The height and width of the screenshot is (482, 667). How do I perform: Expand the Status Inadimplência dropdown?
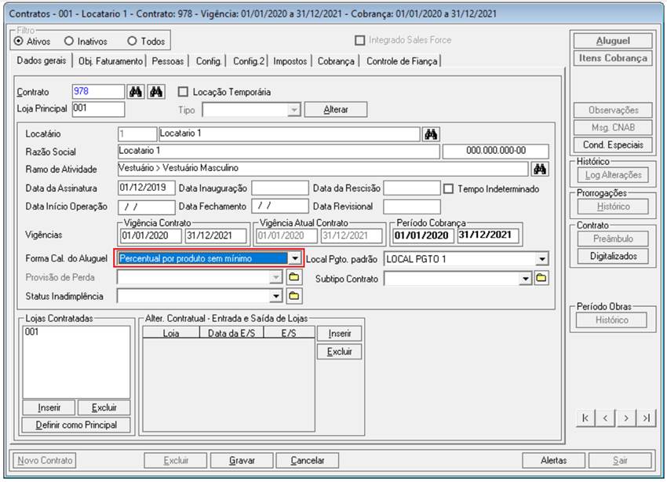276,296
